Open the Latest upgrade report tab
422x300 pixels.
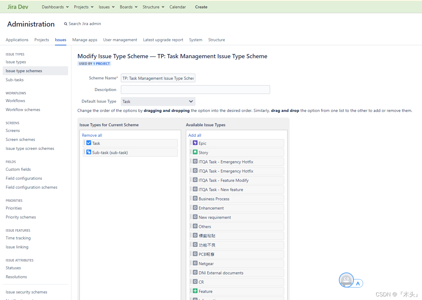click(x=163, y=40)
